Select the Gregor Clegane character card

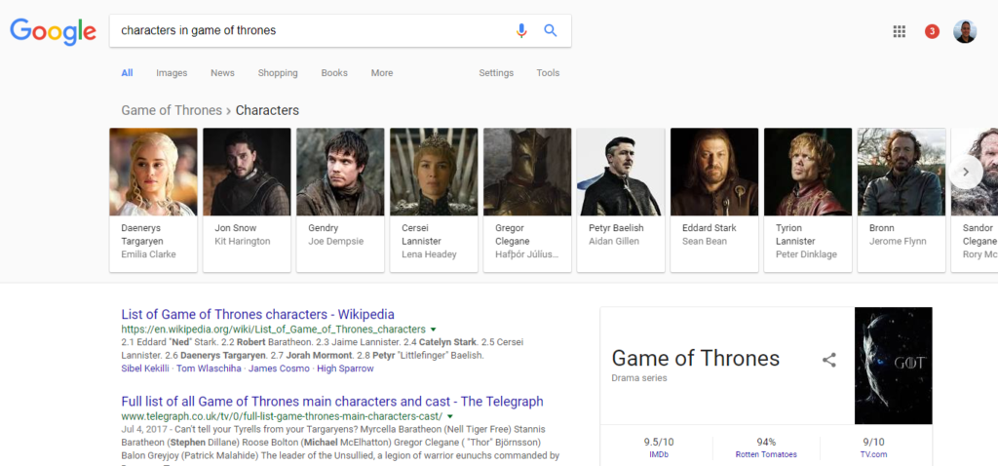click(x=527, y=200)
